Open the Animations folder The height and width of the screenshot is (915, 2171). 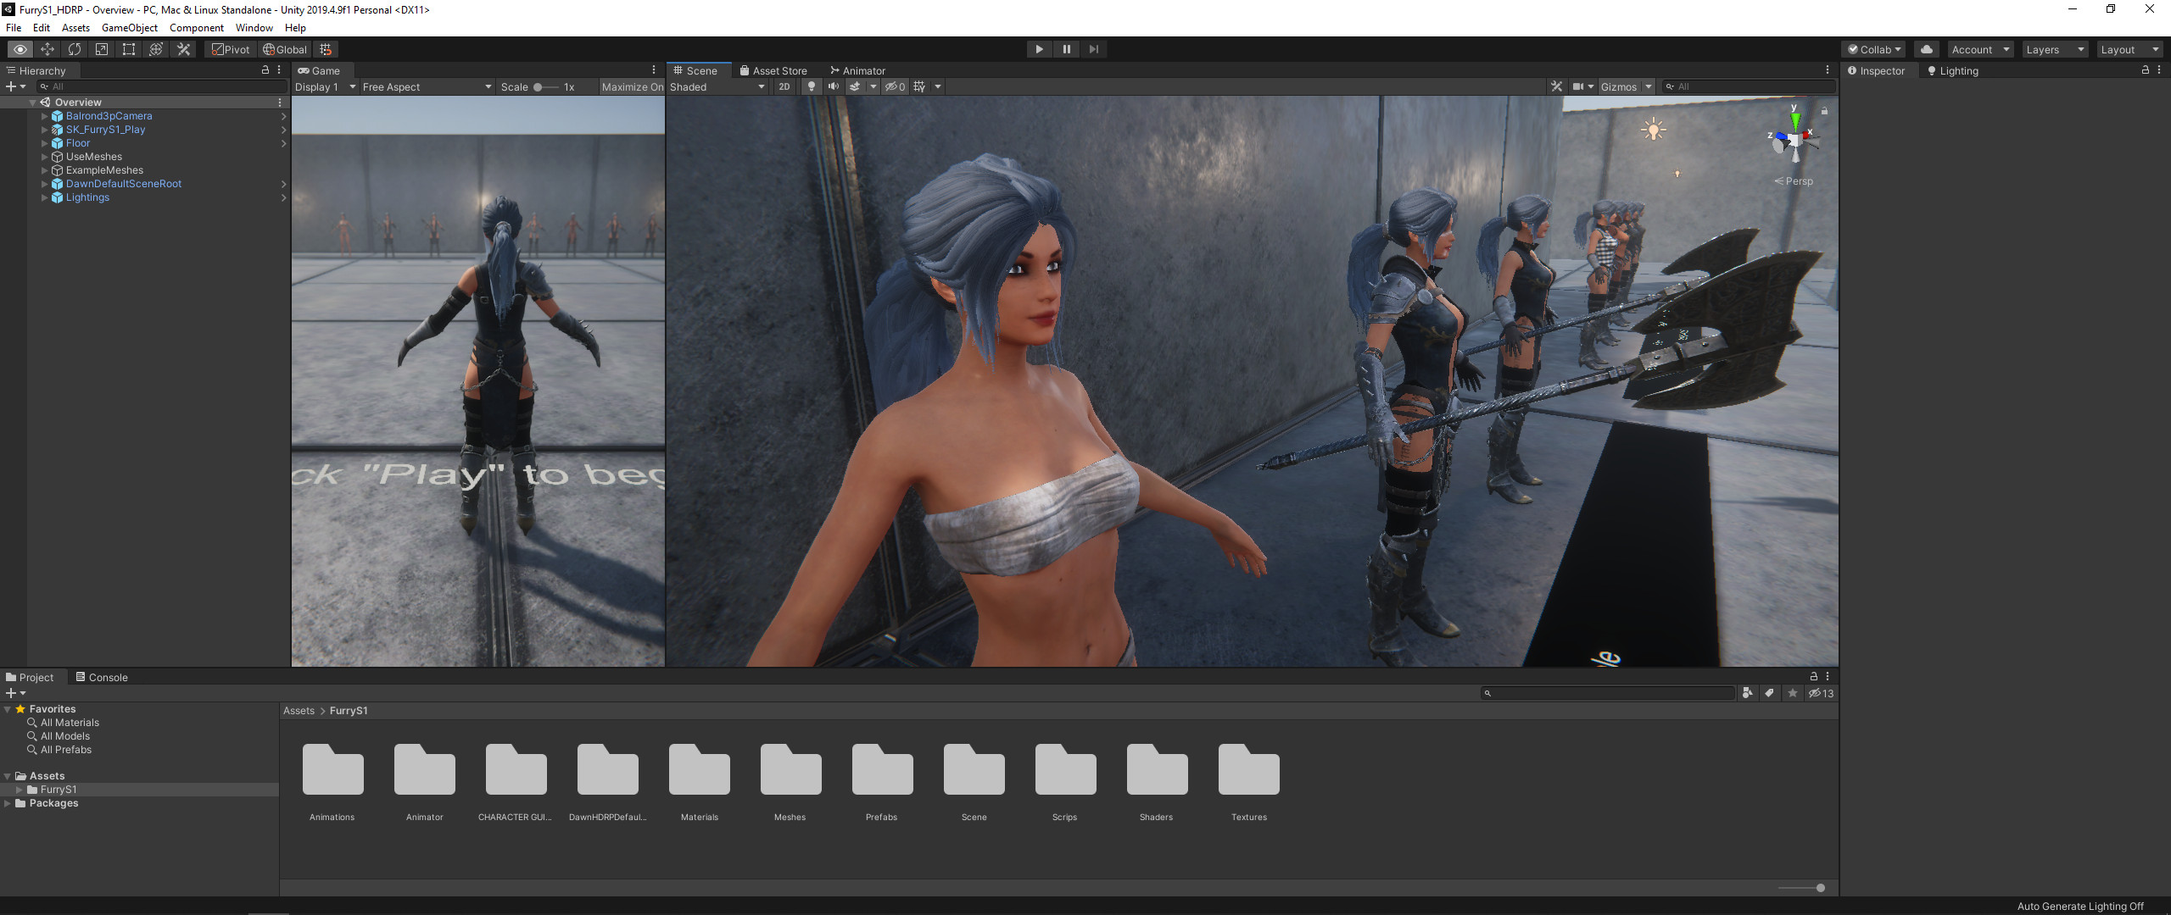(332, 782)
